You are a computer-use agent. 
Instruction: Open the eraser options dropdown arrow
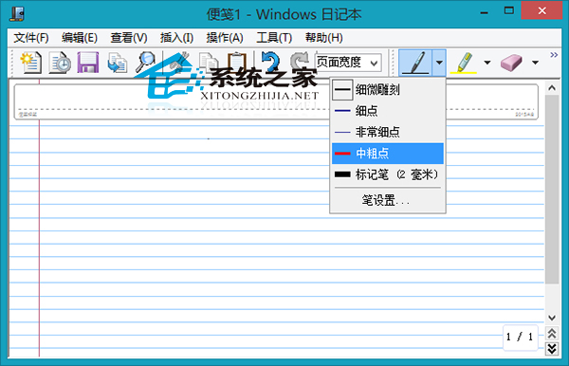pyautogui.click(x=535, y=63)
